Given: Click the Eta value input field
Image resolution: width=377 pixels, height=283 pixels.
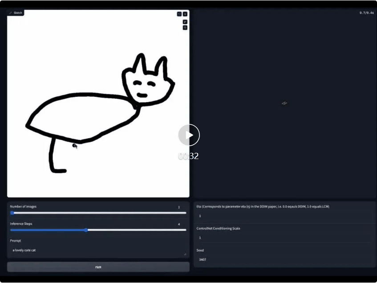Looking at the screenshot, I should (284, 216).
